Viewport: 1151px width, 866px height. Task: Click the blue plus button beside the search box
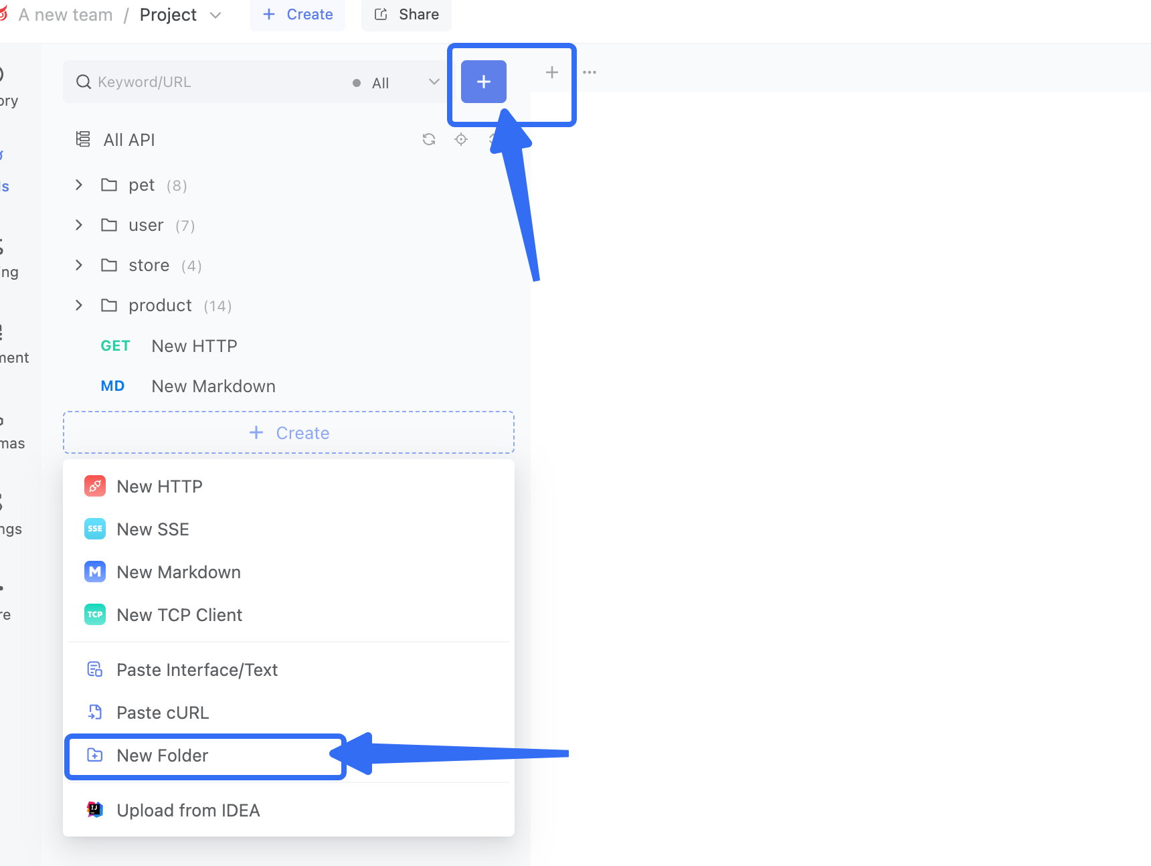pyautogui.click(x=483, y=82)
